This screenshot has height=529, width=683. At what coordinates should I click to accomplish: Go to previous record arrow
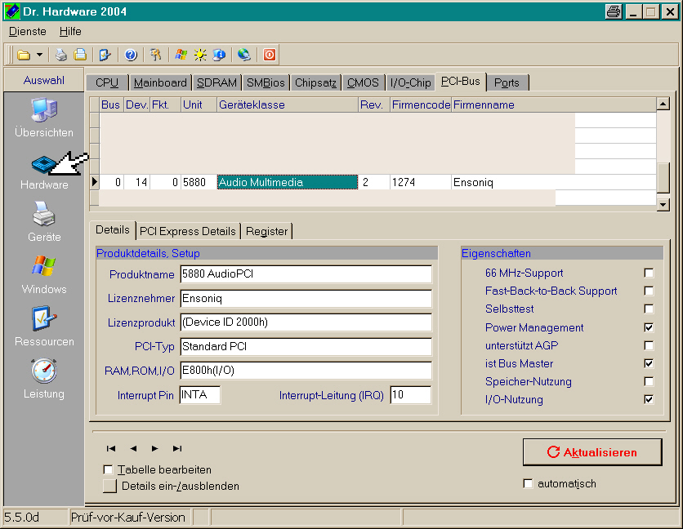tap(133, 448)
